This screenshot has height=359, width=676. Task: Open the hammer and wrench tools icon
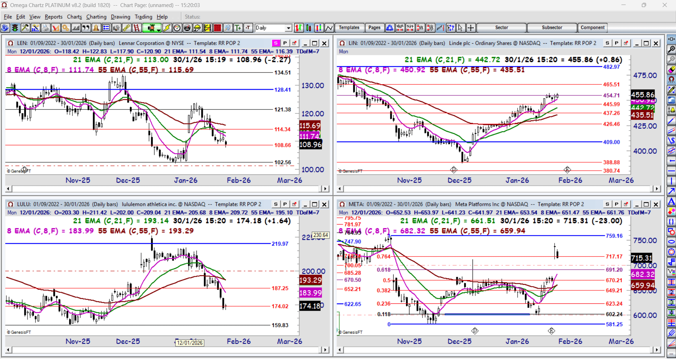pyautogui.click(x=25, y=28)
